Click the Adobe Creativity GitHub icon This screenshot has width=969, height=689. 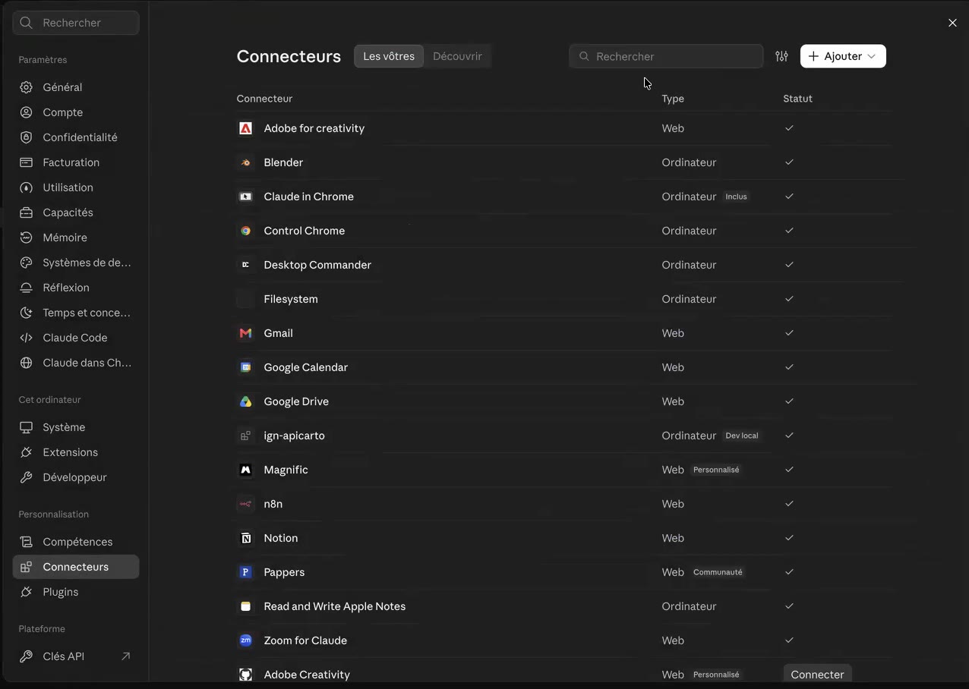[x=245, y=675]
